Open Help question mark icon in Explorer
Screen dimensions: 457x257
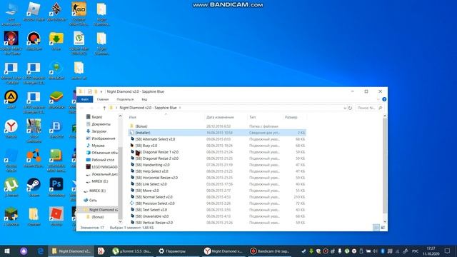point(384,99)
